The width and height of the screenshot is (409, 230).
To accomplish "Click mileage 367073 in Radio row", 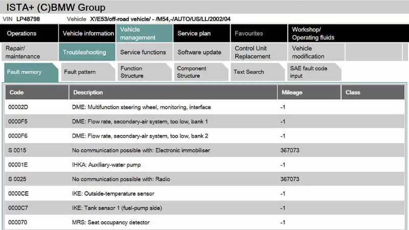I will tap(290, 179).
